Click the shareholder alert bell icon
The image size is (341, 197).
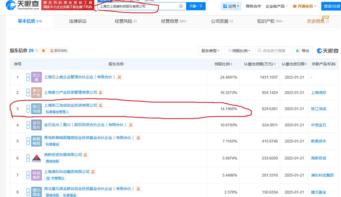[x=44, y=51]
